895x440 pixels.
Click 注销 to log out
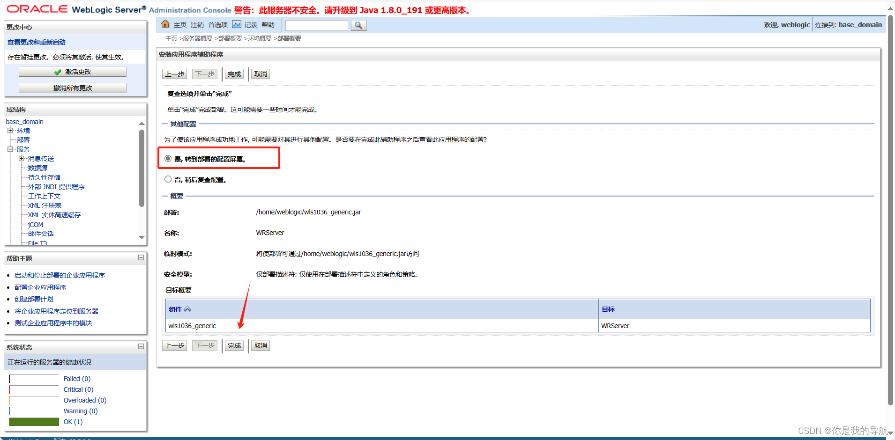point(197,25)
